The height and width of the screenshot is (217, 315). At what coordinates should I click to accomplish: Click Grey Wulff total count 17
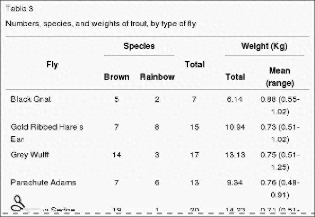click(x=194, y=155)
